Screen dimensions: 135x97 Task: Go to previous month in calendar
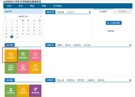(x=6, y=16)
